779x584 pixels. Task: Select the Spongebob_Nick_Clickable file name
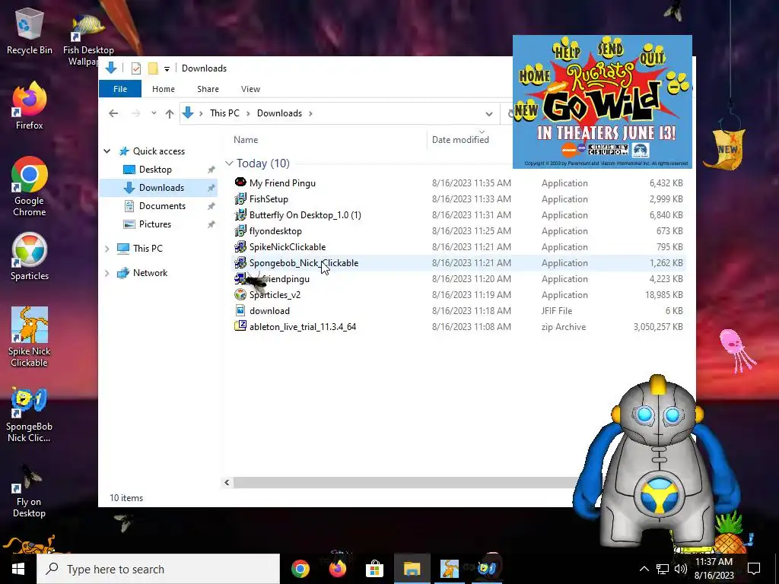pos(304,262)
